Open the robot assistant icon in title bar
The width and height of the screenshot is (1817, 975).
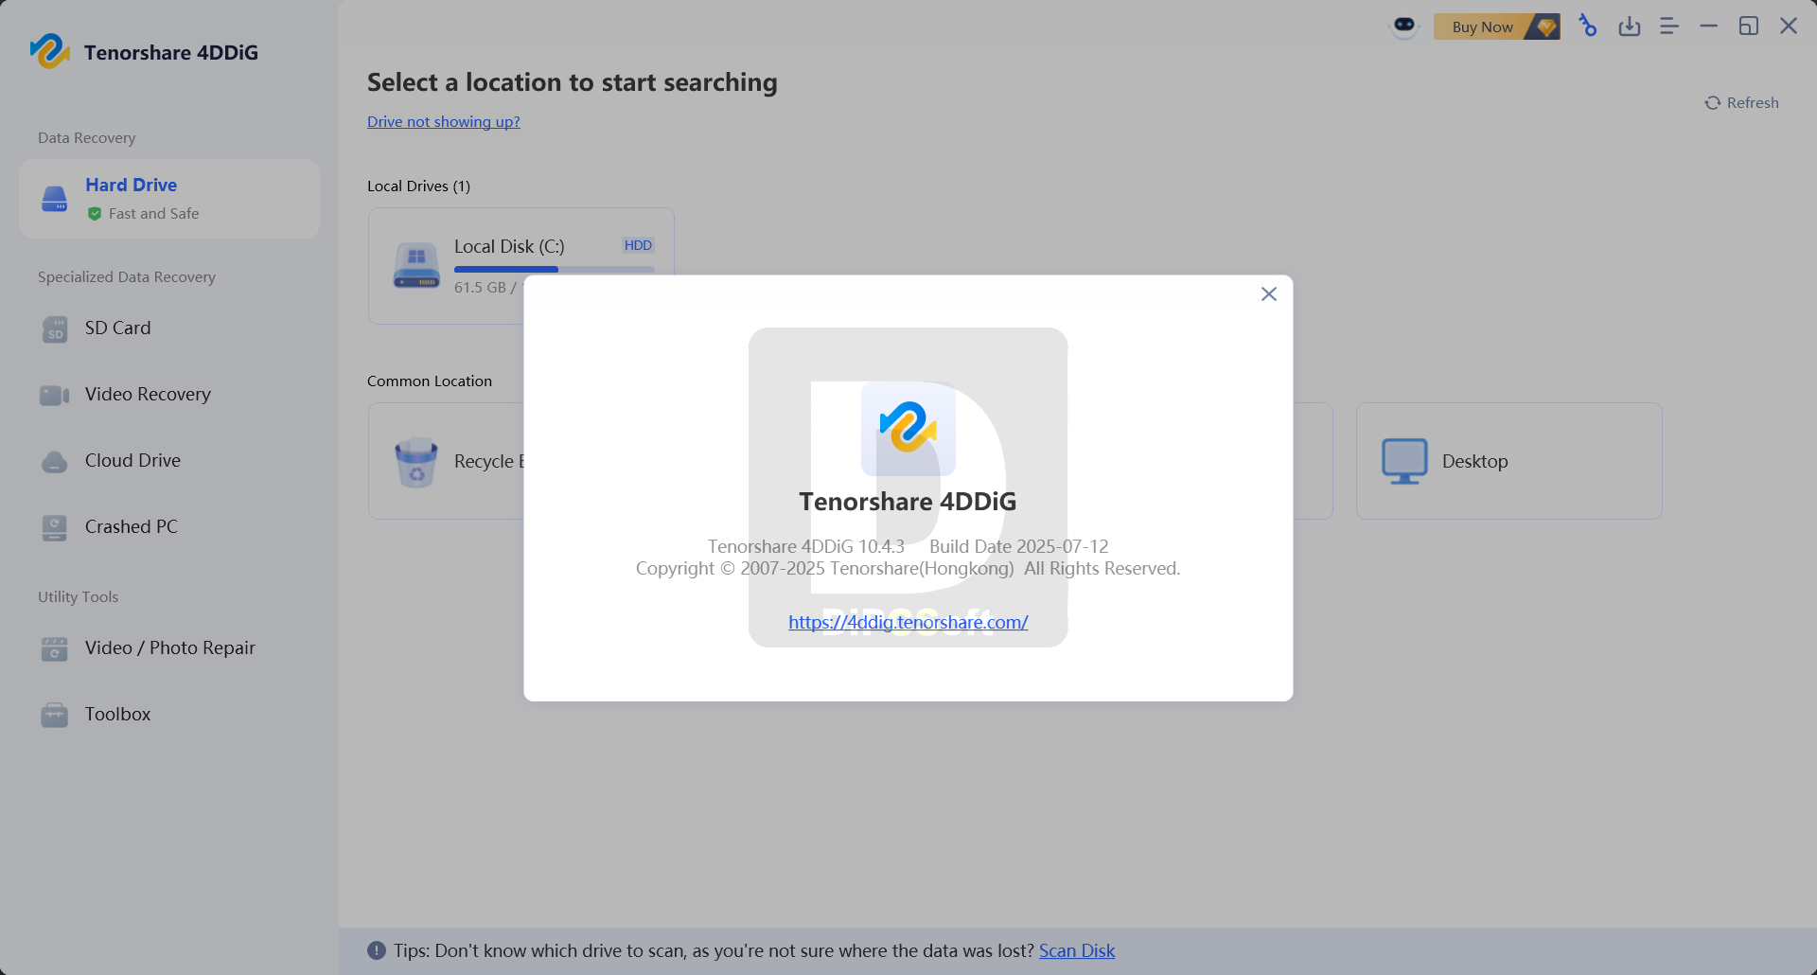[1404, 26]
